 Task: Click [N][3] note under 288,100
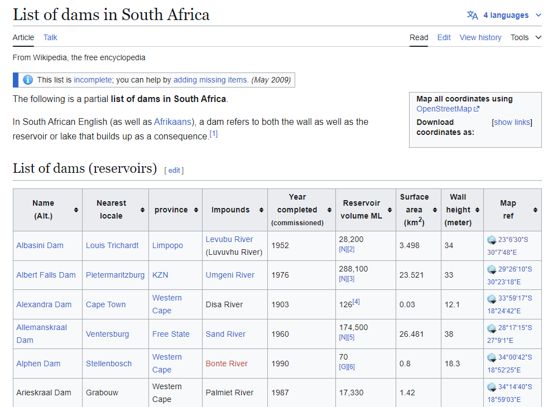click(x=347, y=279)
